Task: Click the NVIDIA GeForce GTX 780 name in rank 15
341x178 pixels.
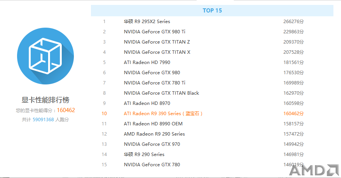Action: pyautogui.click(x=152, y=164)
